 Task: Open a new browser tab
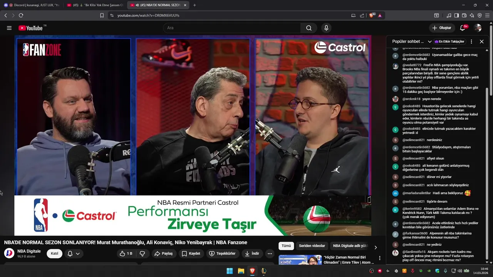[x=195, y=5]
